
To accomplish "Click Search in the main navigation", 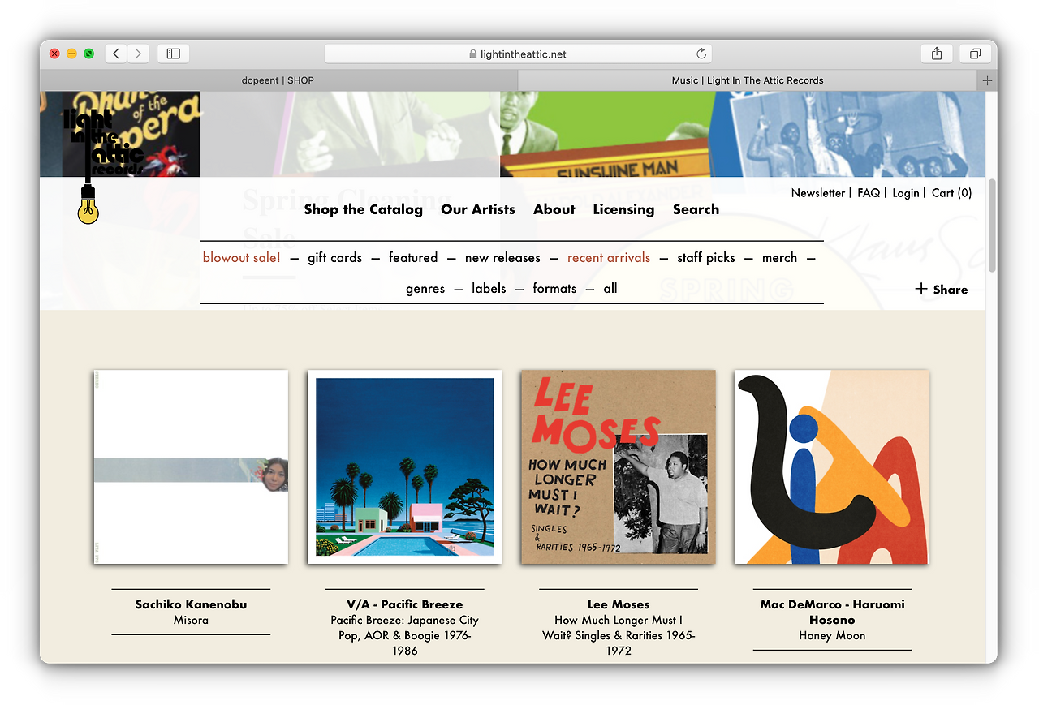I will click(x=696, y=209).
